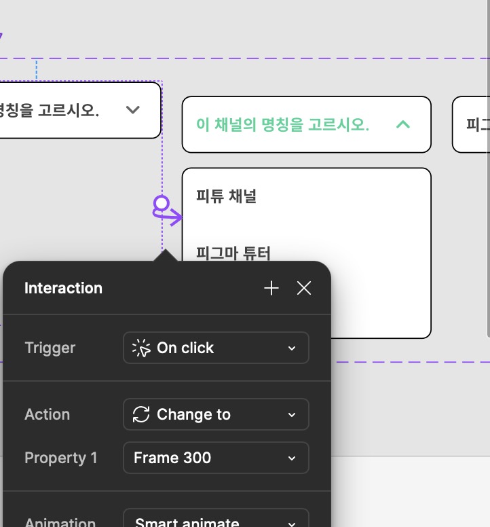Click the black 명칭을 고르시오. text in left variant
This screenshot has width=490, height=527.
point(50,110)
